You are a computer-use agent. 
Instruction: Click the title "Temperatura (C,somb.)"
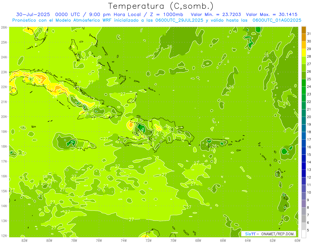(161, 6)
